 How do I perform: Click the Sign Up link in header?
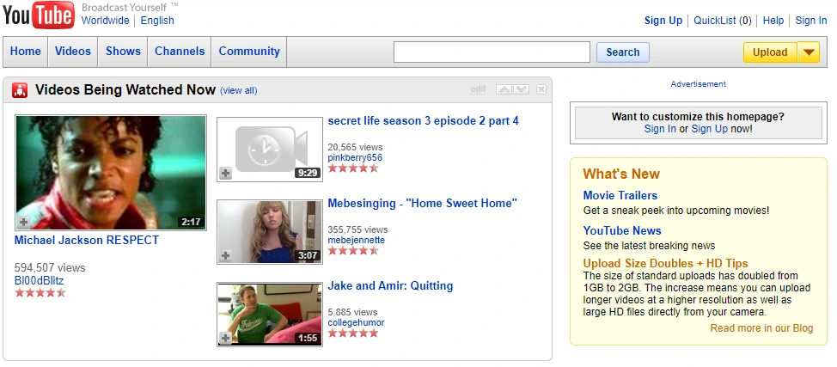point(663,21)
